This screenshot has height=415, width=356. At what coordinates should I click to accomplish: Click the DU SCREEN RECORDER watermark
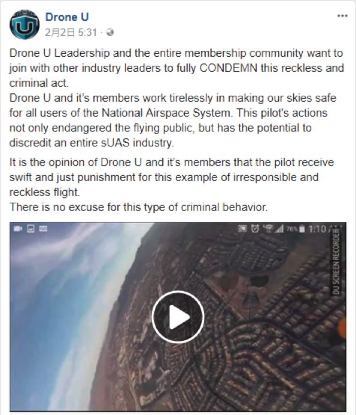(x=336, y=262)
